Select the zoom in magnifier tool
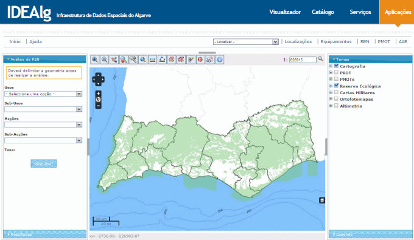Image resolution: width=414 pixels, height=240 pixels. pos(95,60)
